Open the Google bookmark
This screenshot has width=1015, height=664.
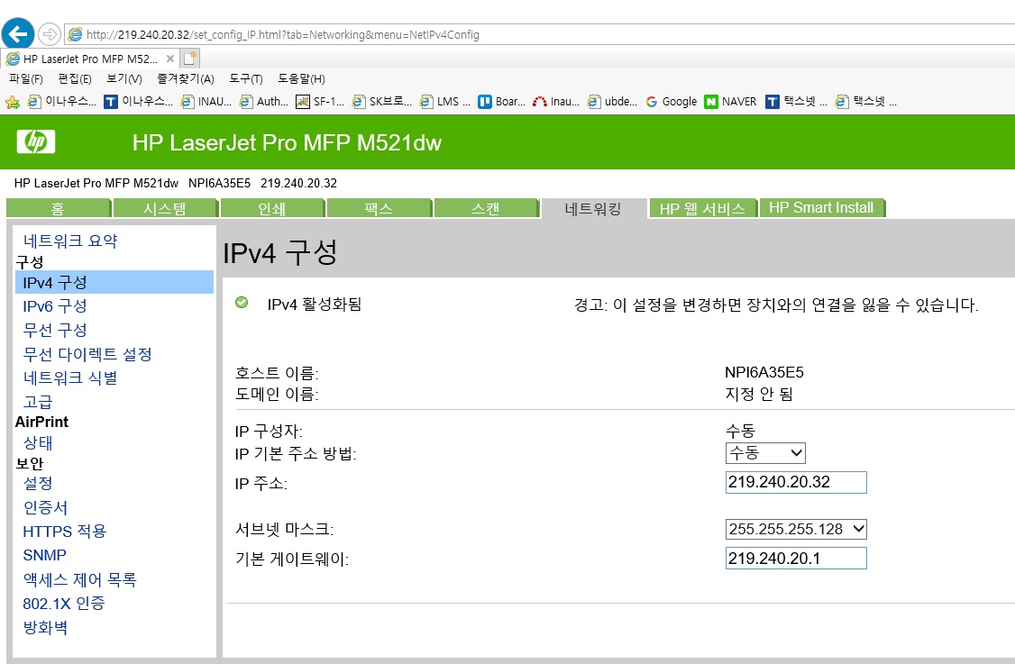pyautogui.click(x=672, y=102)
